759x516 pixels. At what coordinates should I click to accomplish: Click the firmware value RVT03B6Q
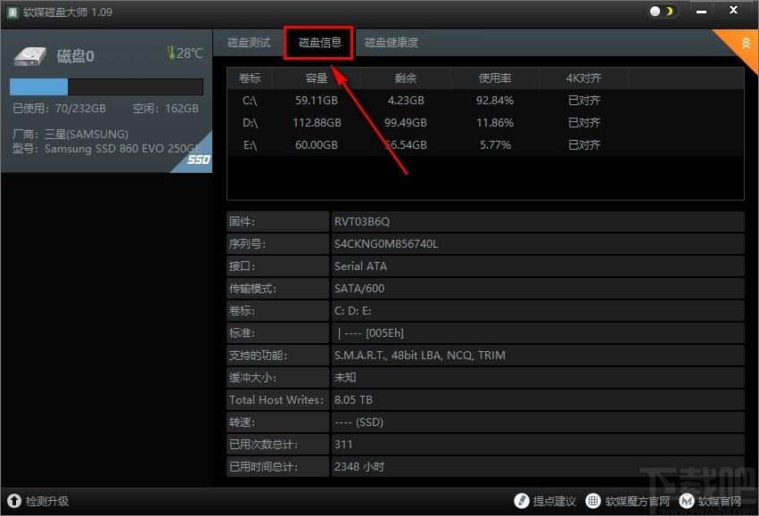[362, 222]
